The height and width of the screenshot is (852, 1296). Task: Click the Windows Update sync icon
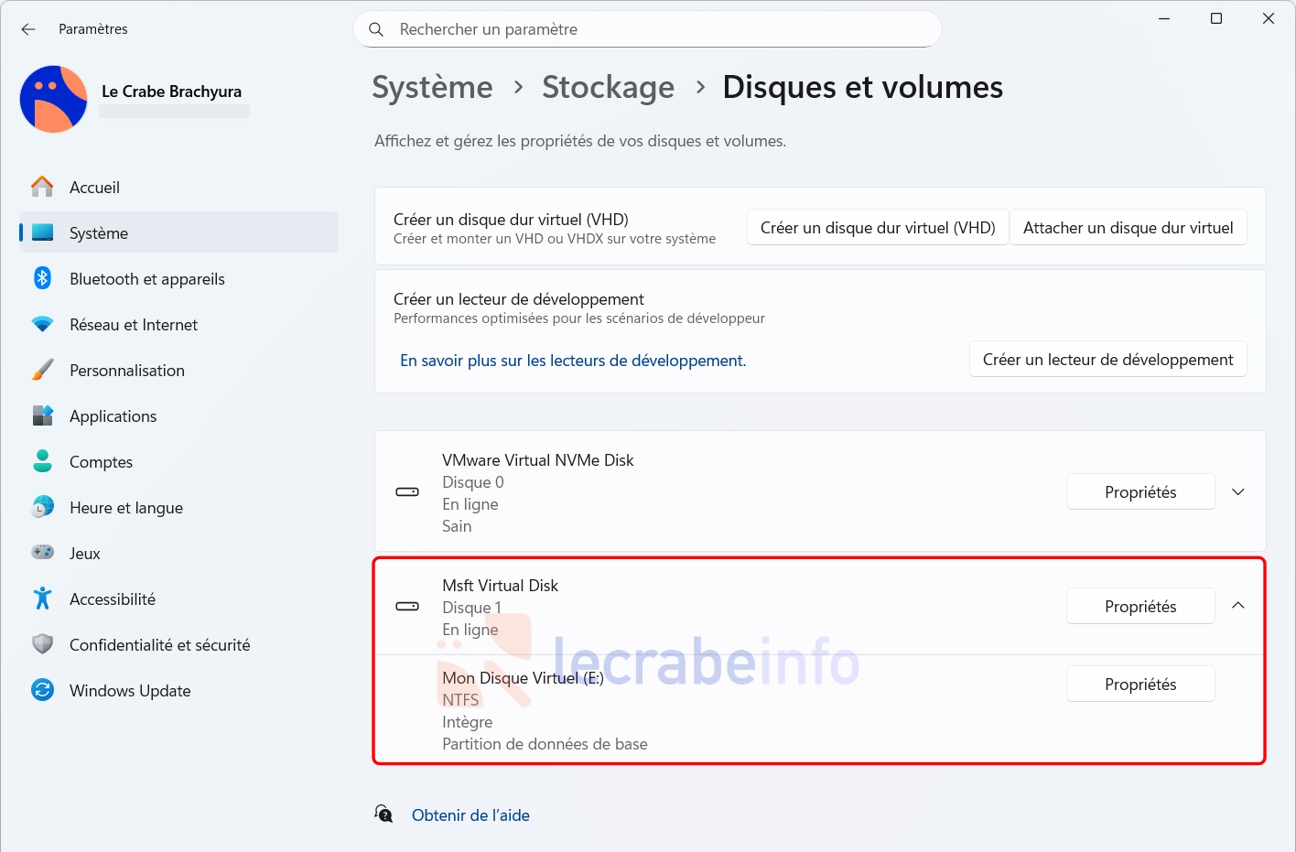pos(42,690)
